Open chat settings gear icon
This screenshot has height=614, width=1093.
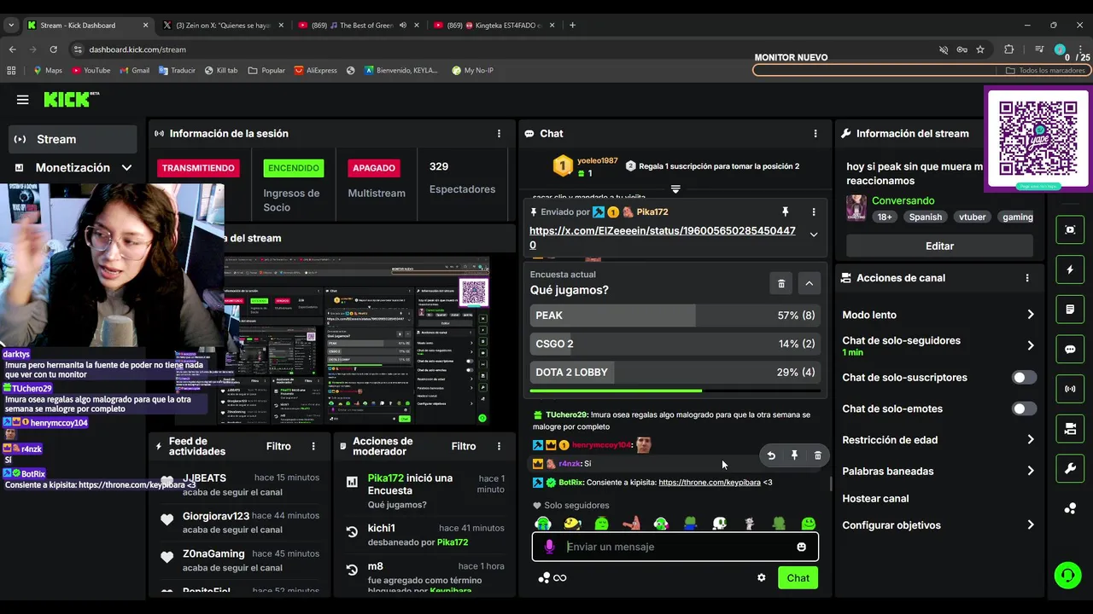coord(761,578)
